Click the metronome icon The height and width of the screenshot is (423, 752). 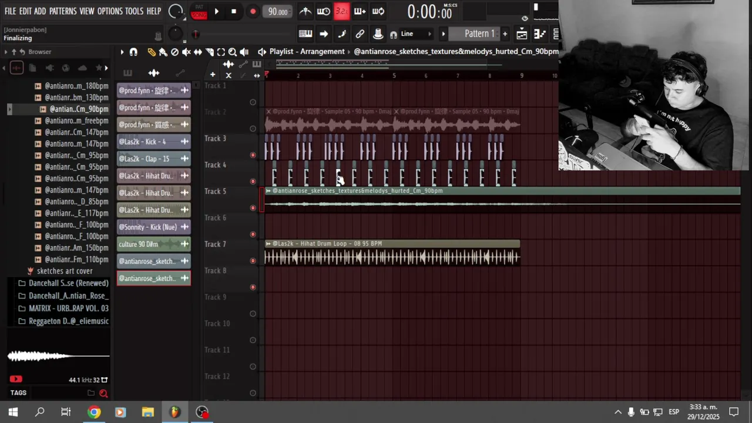click(305, 11)
